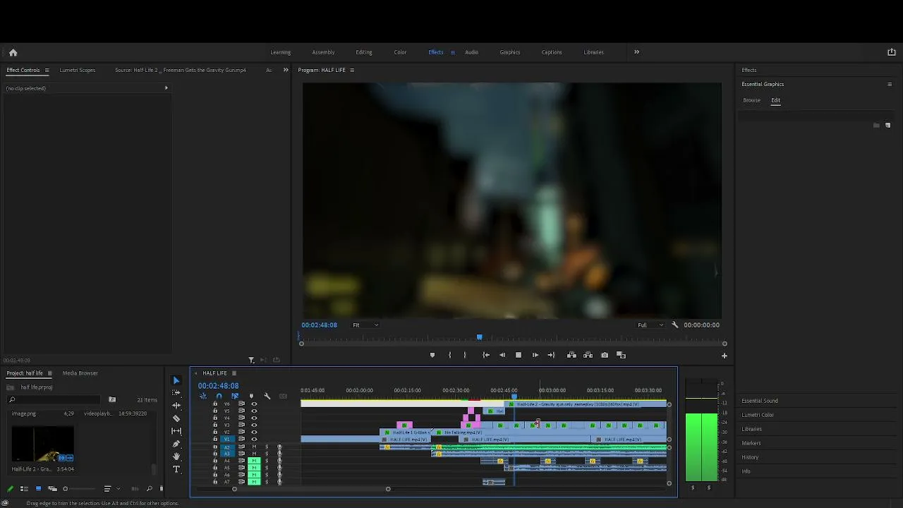This screenshot has width=903, height=508.
Task: Switch the Project panel to Icon view
Action: pyautogui.click(x=38, y=489)
